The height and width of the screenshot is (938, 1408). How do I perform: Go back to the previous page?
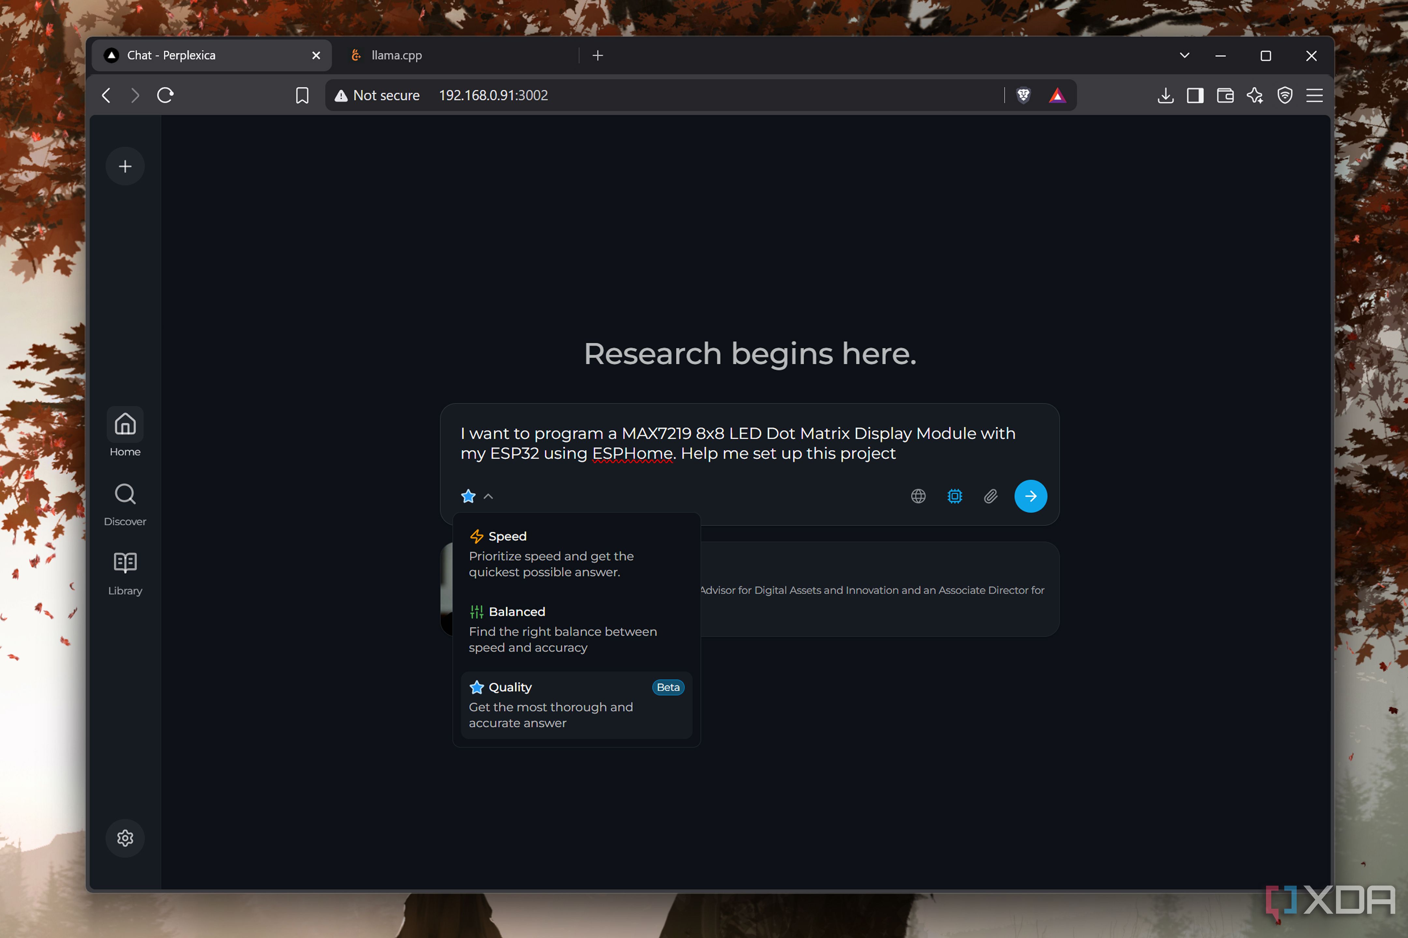click(106, 95)
